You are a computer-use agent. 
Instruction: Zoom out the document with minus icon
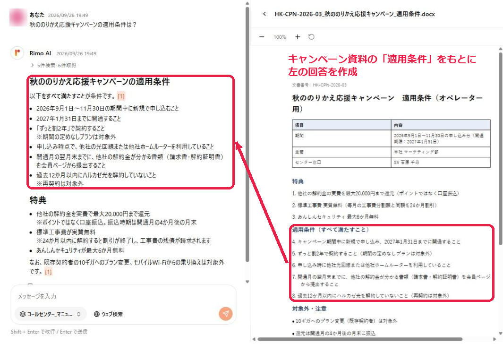coord(262,37)
